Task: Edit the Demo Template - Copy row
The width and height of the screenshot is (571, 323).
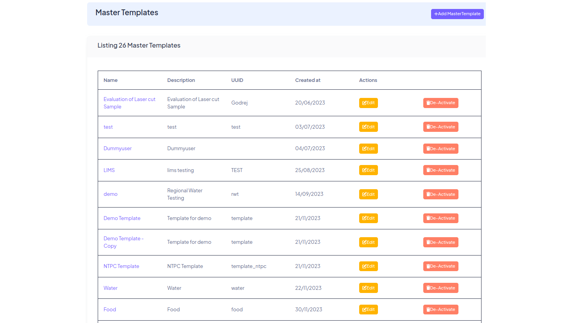Action: pyautogui.click(x=368, y=242)
